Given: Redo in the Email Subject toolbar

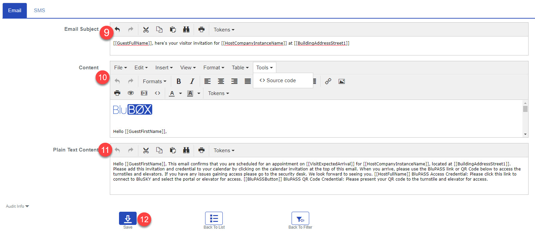Looking at the screenshot, I should [x=131, y=29].
